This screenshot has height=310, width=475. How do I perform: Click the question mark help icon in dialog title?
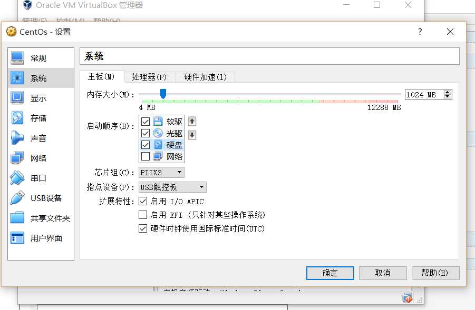pyautogui.click(x=420, y=32)
